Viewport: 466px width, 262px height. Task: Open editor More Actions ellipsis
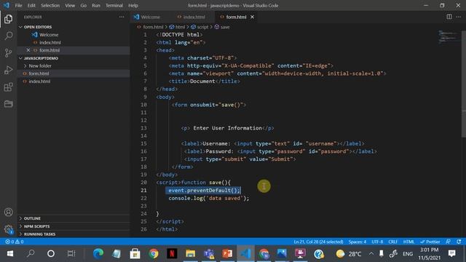click(459, 17)
